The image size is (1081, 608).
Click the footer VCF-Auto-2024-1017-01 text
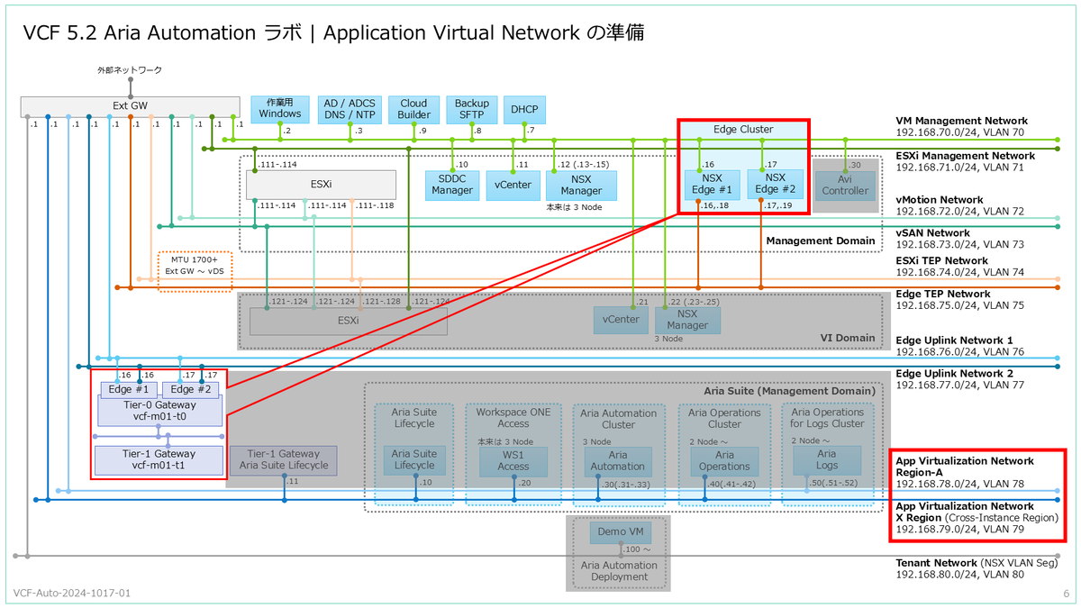(72, 594)
